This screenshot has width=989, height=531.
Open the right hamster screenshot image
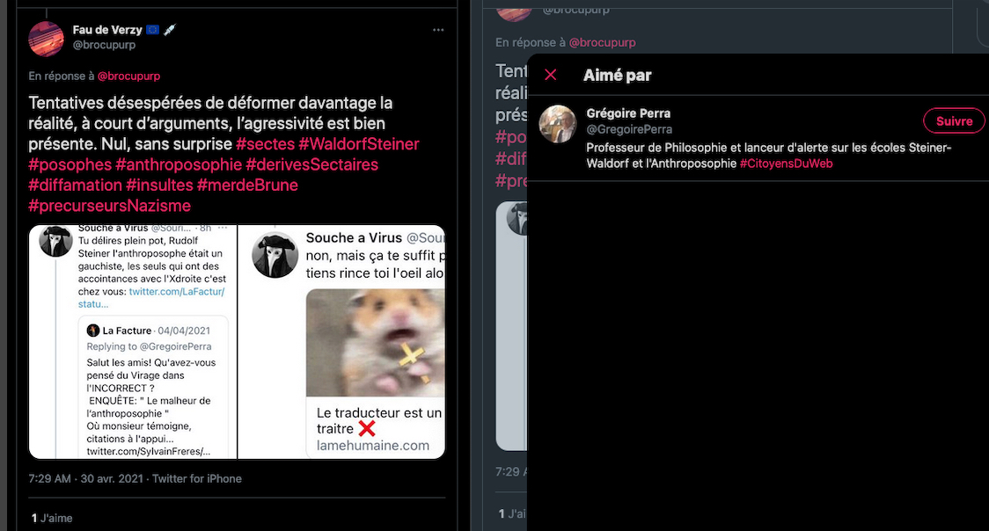[x=342, y=342]
